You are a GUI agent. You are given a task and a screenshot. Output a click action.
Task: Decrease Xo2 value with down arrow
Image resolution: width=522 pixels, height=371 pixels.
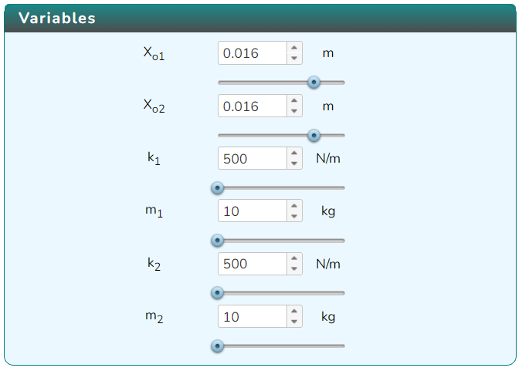pos(294,111)
